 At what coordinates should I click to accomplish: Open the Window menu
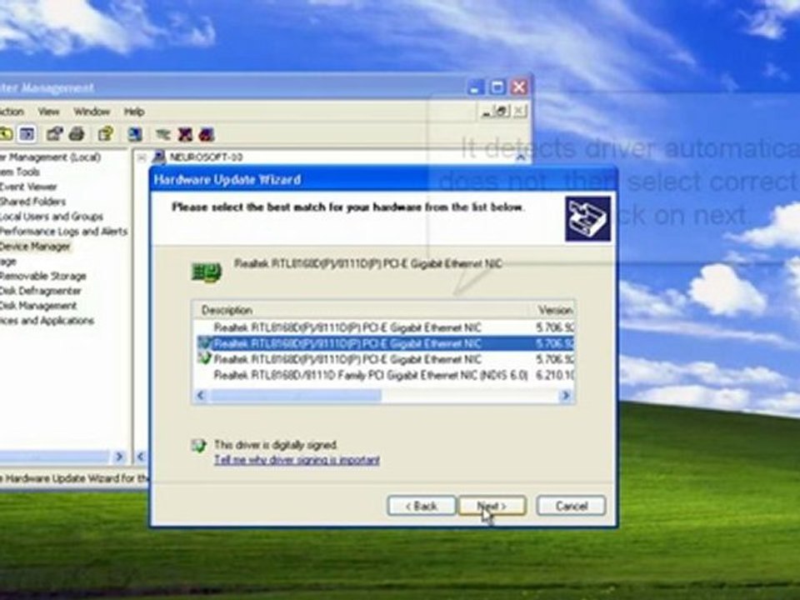pyautogui.click(x=92, y=111)
